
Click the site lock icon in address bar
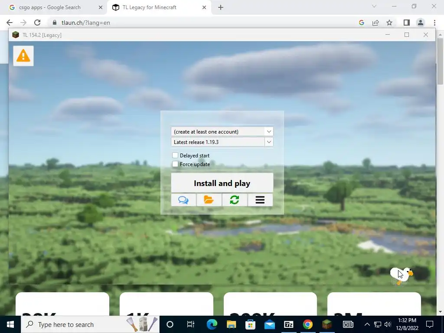[55, 23]
